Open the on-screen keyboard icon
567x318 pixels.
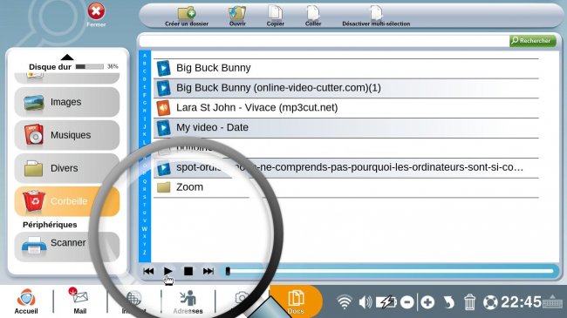(x=552, y=301)
